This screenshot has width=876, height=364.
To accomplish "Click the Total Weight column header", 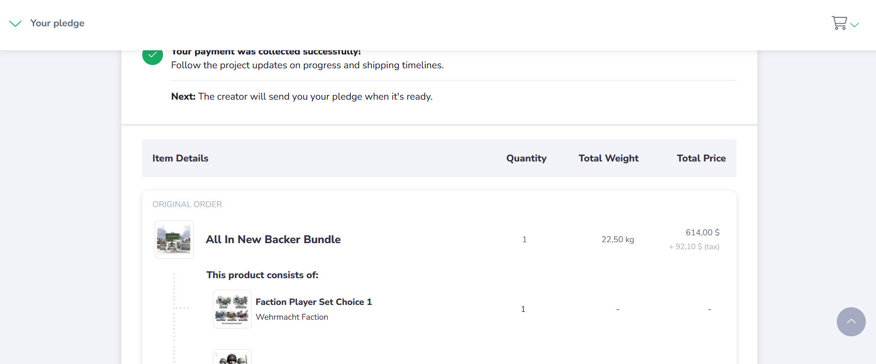I will click(x=609, y=158).
